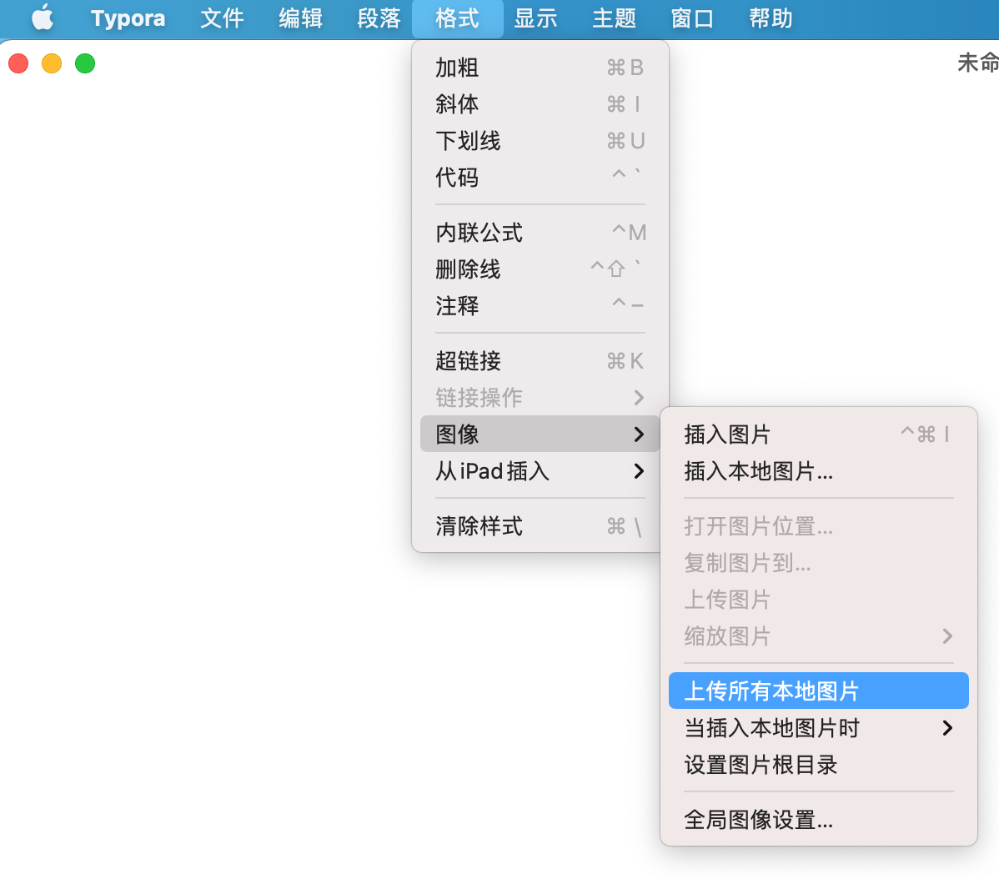Open the Typora application menu

pyautogui.click(x=128, y=18)
